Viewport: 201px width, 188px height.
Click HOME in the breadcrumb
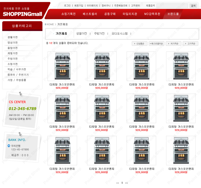pos(50,24)
